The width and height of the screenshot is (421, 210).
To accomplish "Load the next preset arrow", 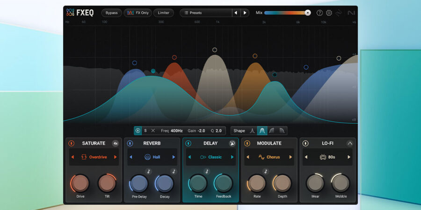I will (245, 13).
